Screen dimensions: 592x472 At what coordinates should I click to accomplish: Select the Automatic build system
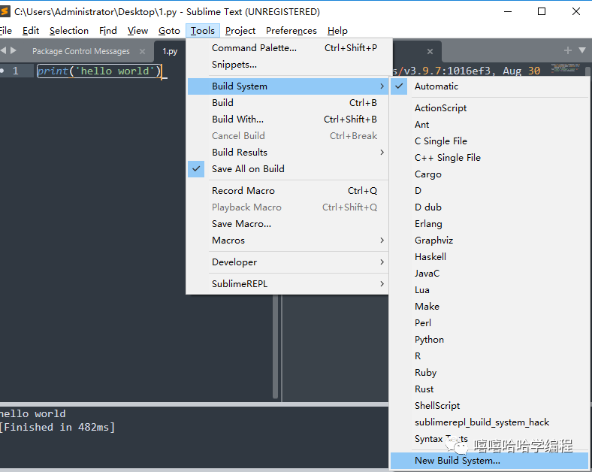489,86
